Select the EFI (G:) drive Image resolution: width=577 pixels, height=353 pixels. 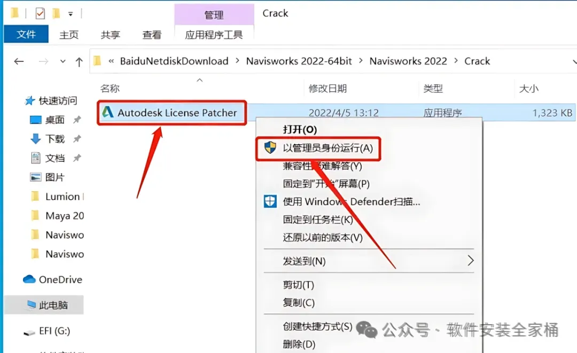coord(46,331)
